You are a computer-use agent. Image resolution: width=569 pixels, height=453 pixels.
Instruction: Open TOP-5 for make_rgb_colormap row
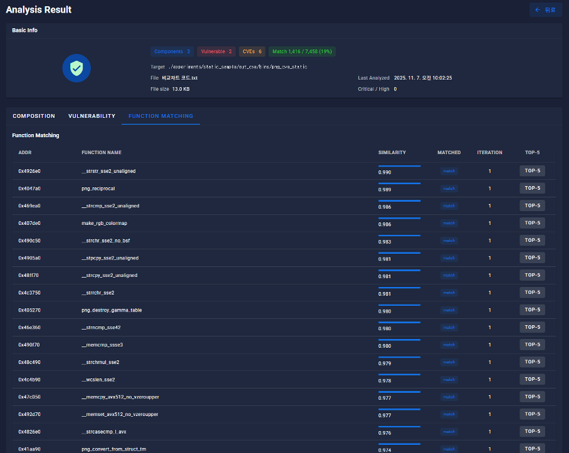(x=532, y=223)
